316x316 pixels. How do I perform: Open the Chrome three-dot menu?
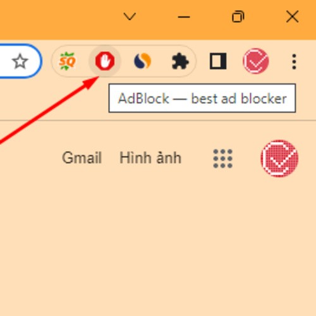pyautogui.click(x=294, y=61)
